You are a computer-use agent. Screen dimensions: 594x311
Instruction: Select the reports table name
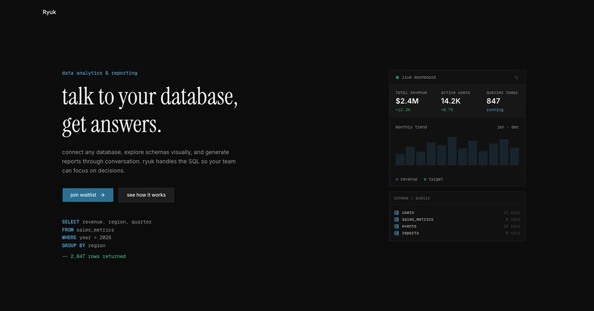[x=410, y=233]
